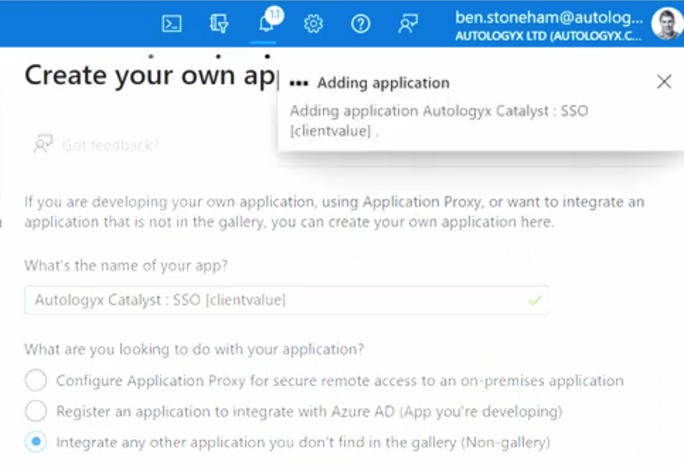
Task: Click the app name input field
Action: click(286, 300)
